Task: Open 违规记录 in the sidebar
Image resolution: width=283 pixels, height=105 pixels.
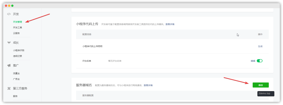Action: point(17,56)
